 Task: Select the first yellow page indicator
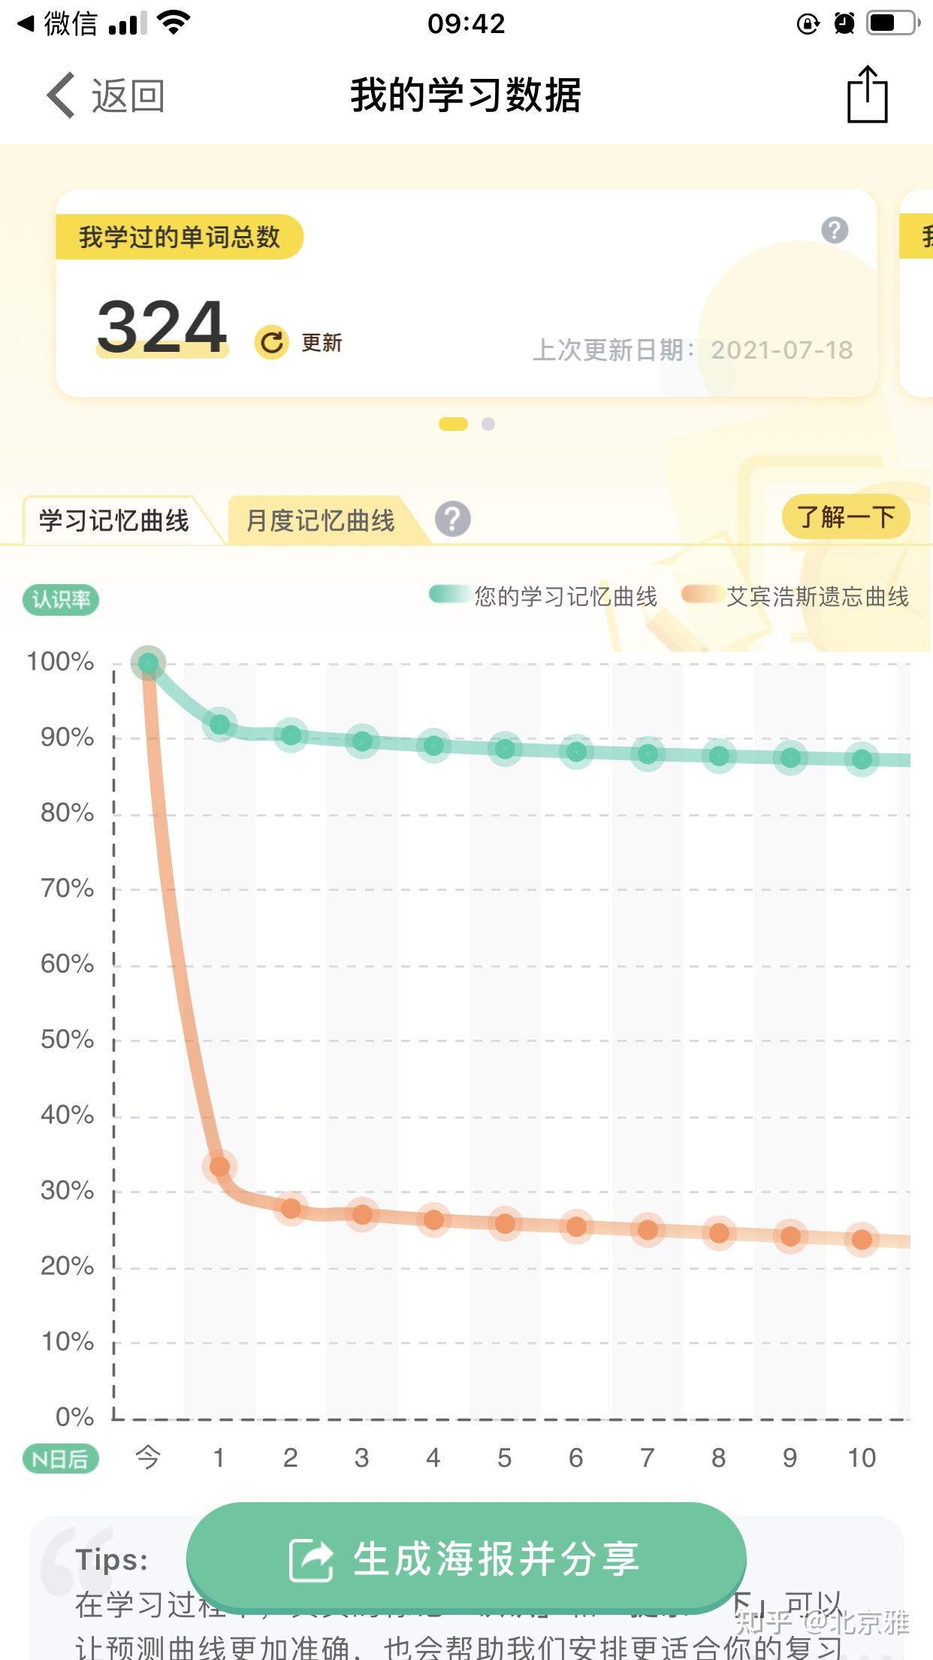point(453,424)
